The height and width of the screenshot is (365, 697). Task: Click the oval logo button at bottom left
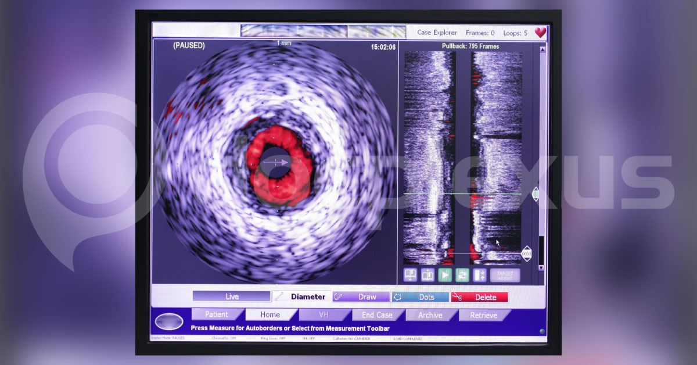click(x=170, y=321)
